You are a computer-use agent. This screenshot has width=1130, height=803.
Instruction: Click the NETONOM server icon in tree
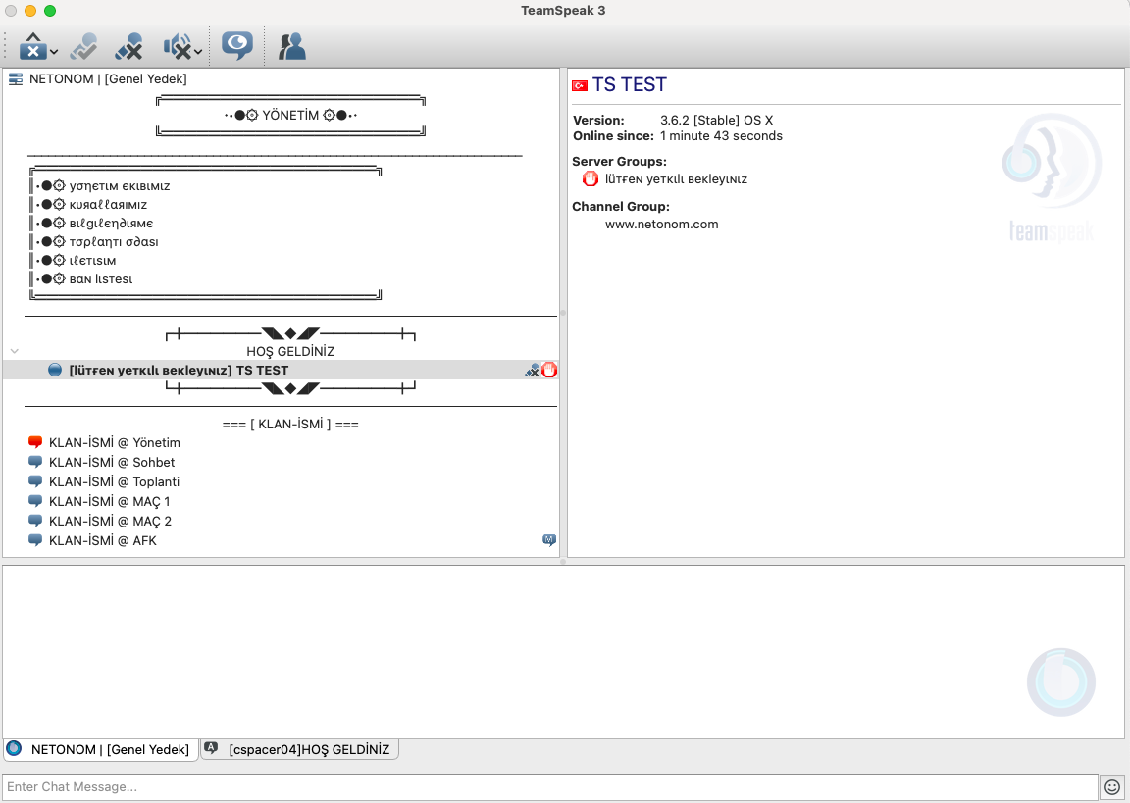tap(16, 79)
